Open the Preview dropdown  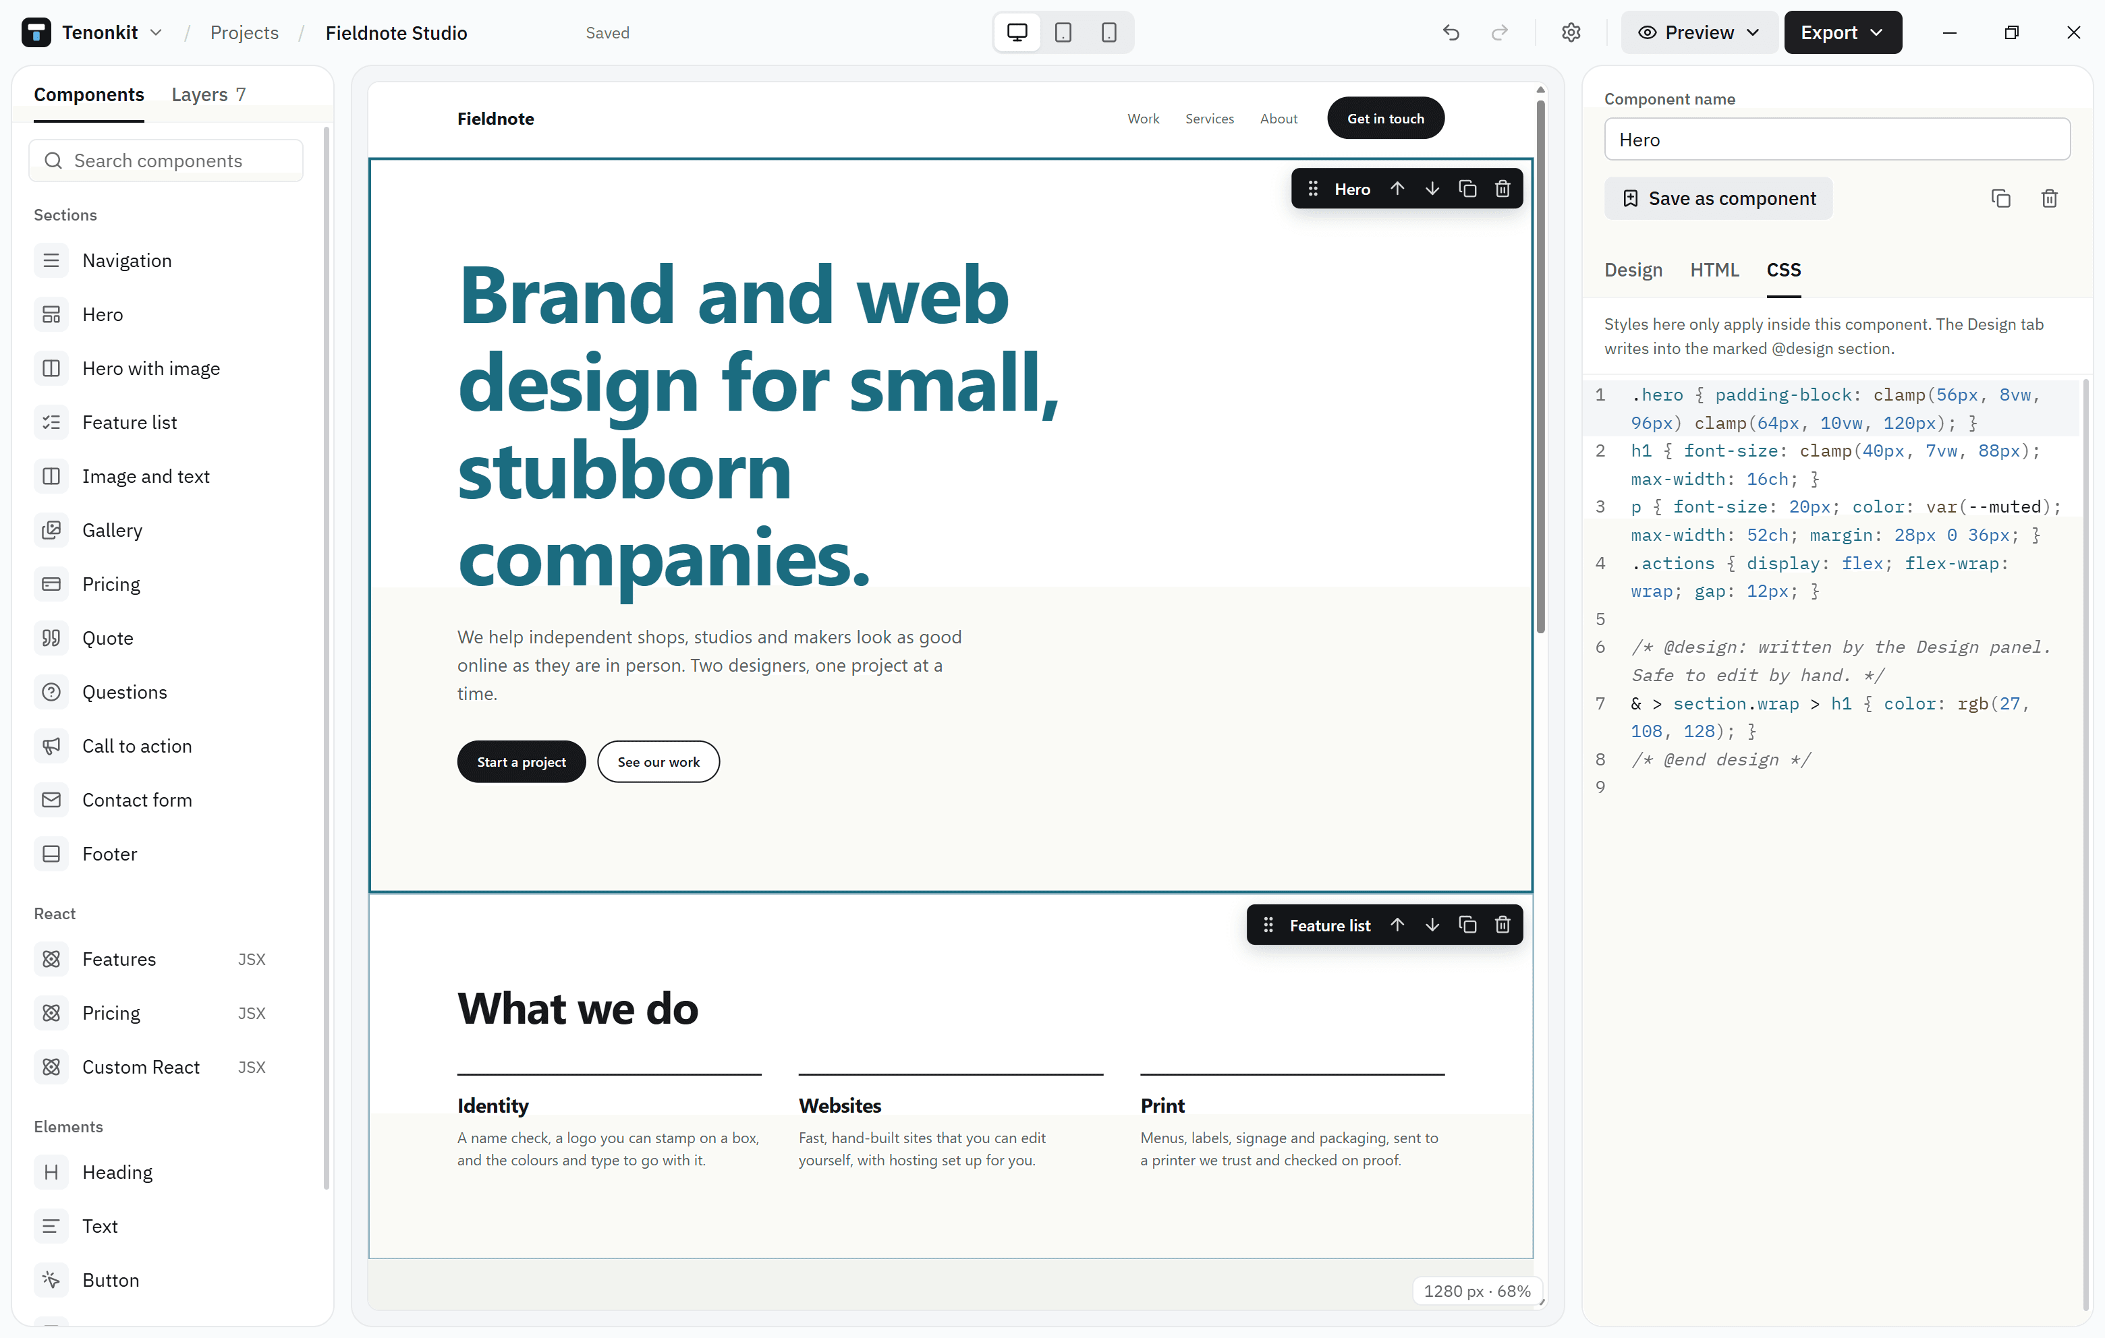coord(1699,32)
